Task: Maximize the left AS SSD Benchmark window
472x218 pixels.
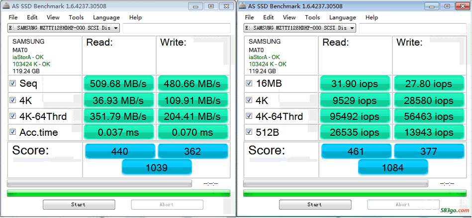Action: 211,6
